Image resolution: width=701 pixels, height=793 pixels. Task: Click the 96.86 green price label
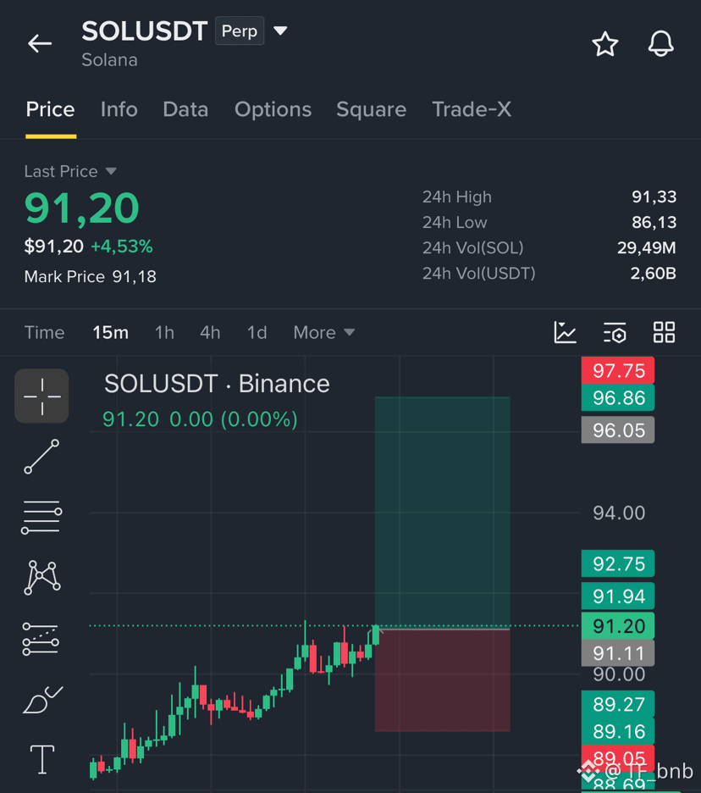618,398
